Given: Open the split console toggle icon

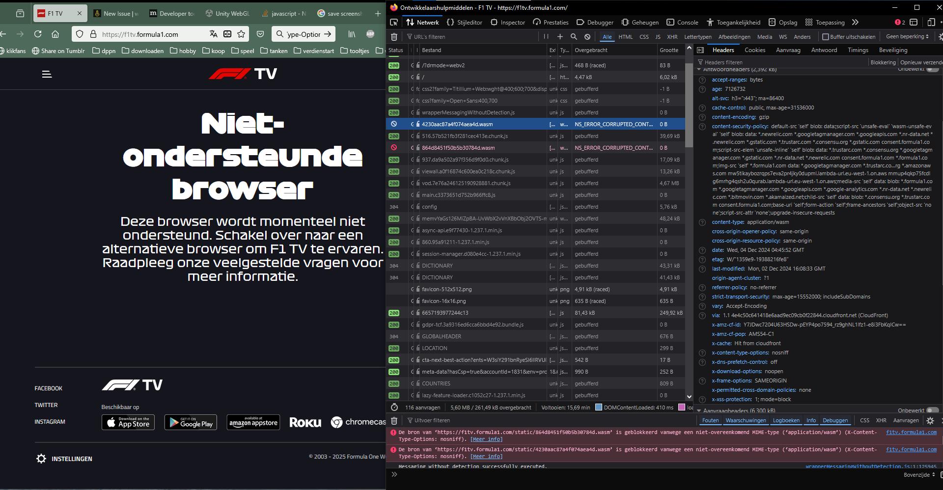Looking at the screenshot, I should tap(914, 22).
